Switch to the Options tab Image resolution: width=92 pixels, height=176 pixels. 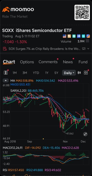[27, 62]
